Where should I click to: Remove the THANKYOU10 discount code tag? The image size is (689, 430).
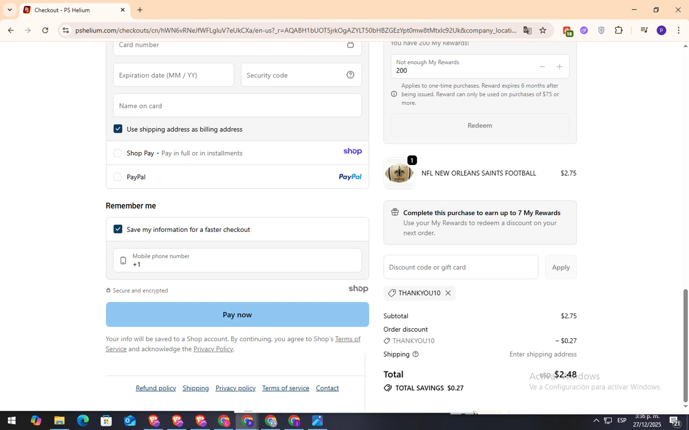tap(448, 293)
